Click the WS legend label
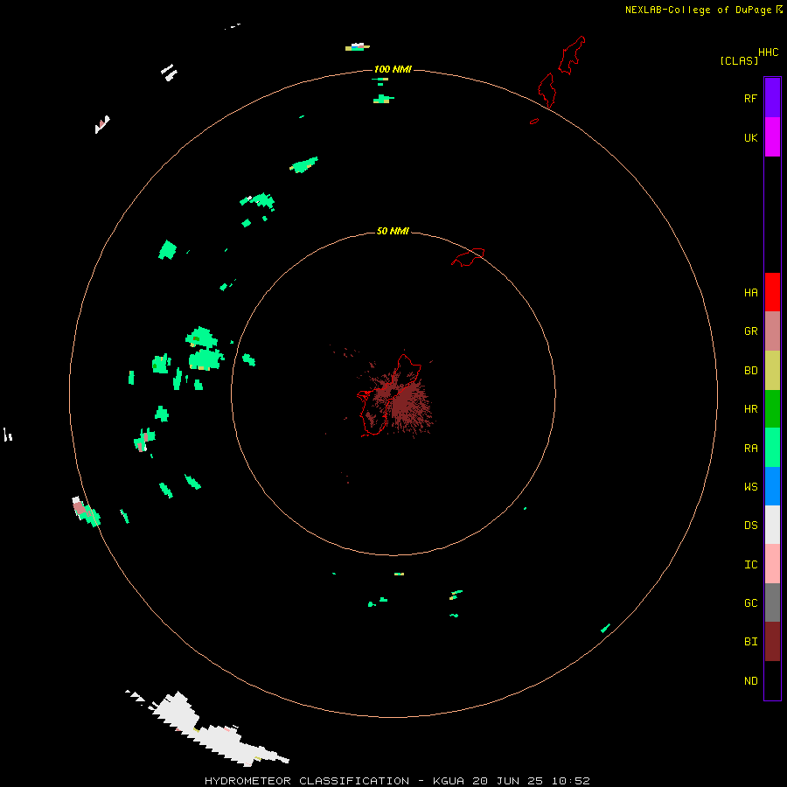This screenshot has height=787, width=787. [x=750, y=487]
